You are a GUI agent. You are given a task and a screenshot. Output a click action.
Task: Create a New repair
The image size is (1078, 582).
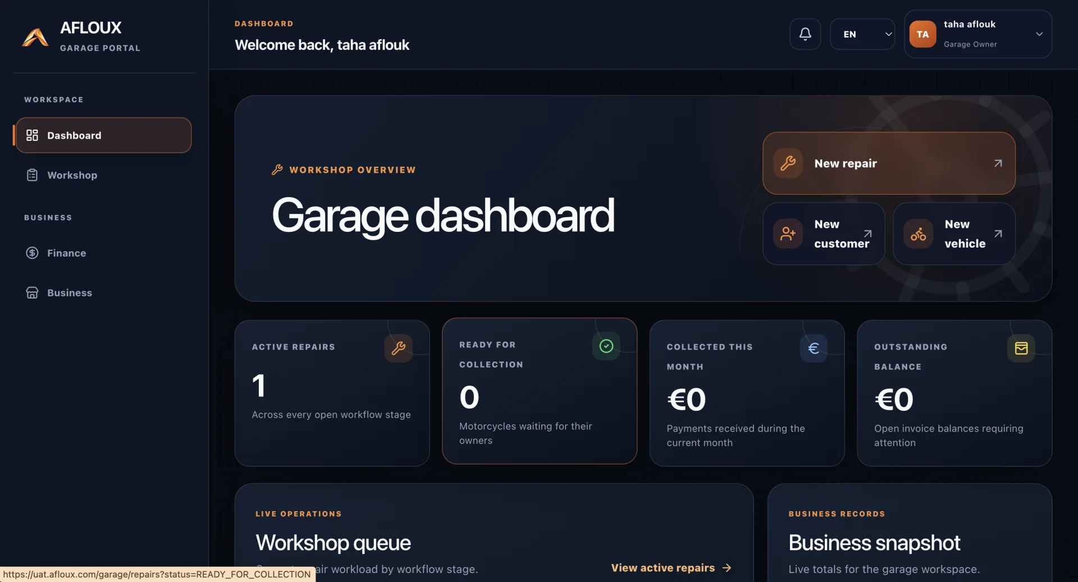point(889,163)
